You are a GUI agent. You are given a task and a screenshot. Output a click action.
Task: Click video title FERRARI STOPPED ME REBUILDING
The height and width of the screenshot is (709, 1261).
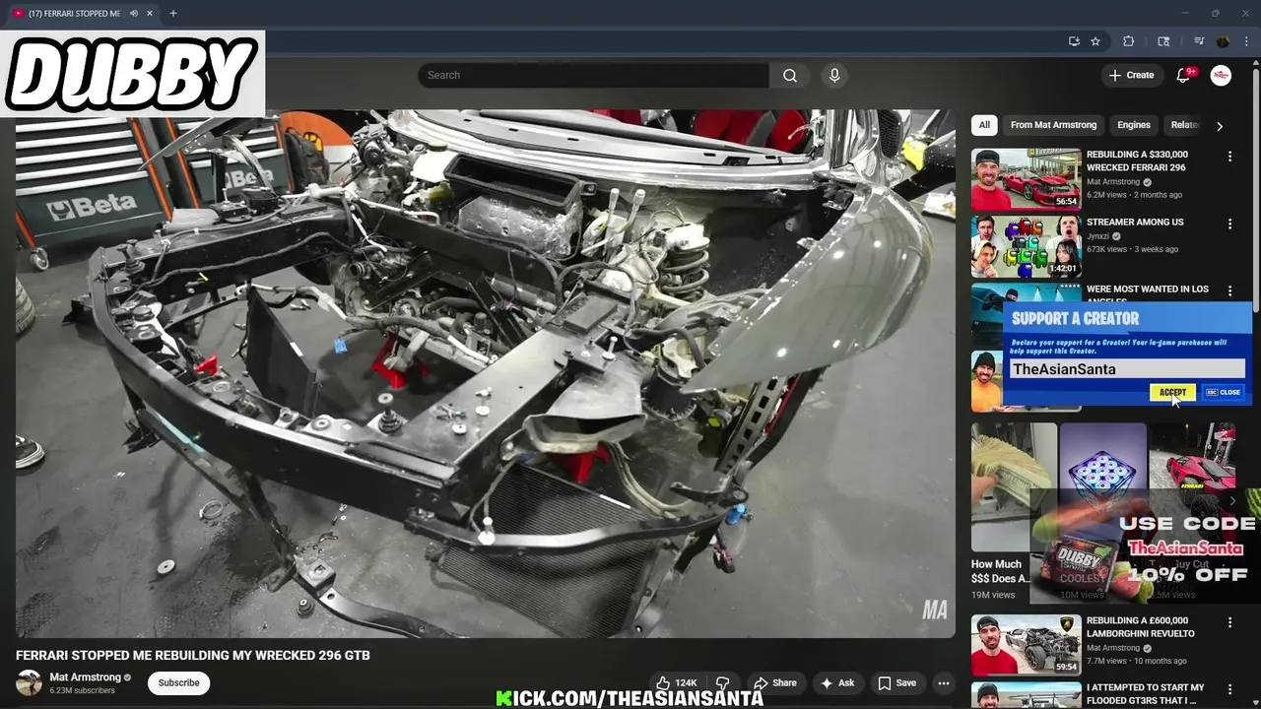[193, 655]
